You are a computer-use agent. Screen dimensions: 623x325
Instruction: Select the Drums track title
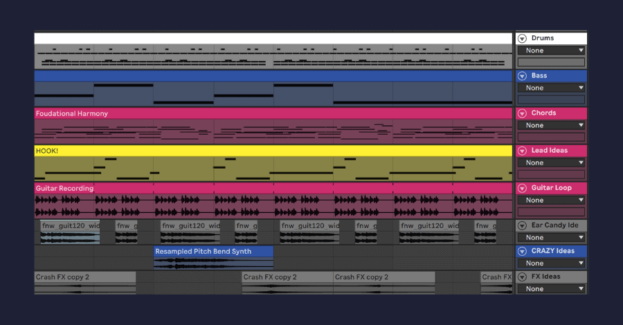tap(542, 38)
